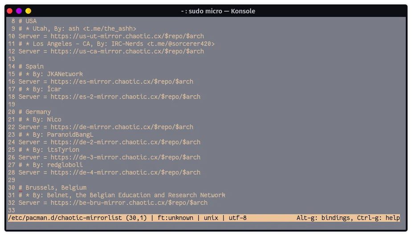Screen dimensions: 412x236
Task: Click the de-3-mirror server URL line
Action: coord(109,158)
